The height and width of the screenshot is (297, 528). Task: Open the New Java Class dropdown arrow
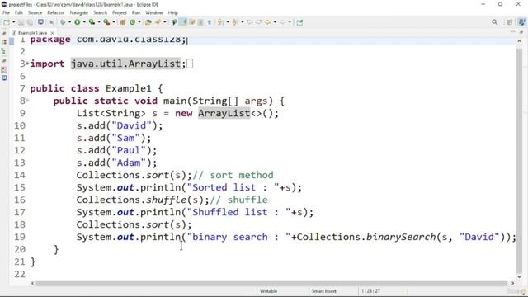139,22
